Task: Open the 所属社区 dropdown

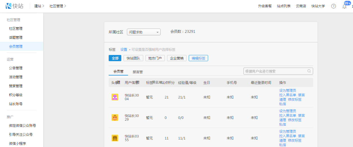Action: click(144, 32)
